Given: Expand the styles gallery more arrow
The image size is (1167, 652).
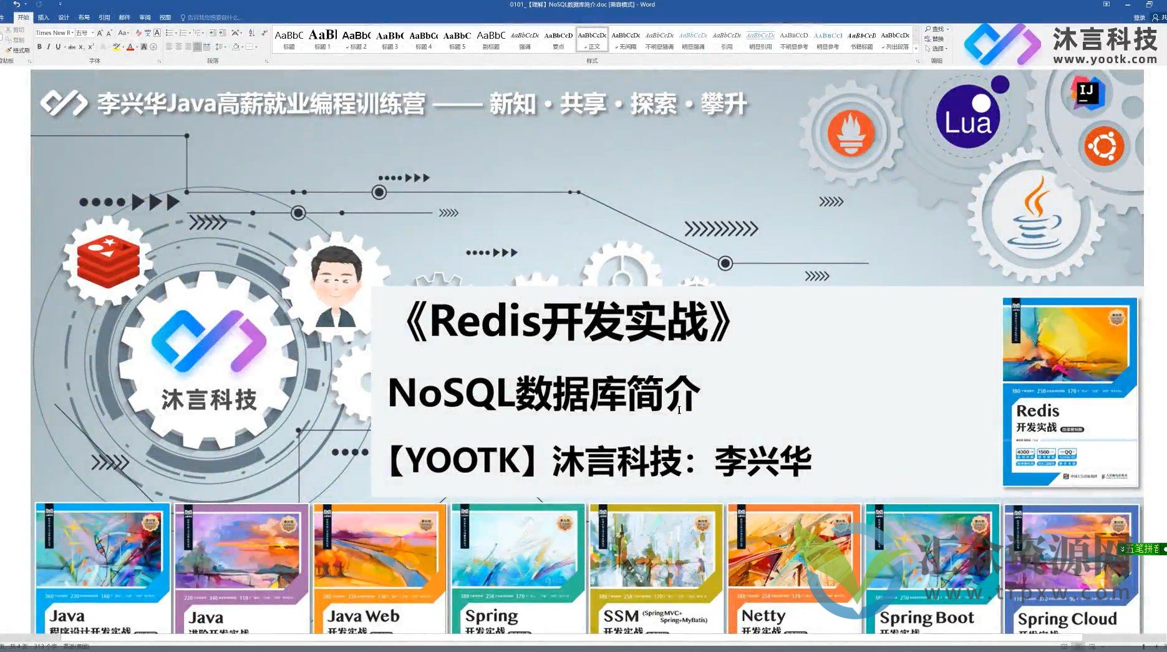Looking at the screenshot, I should coord(916,49).
